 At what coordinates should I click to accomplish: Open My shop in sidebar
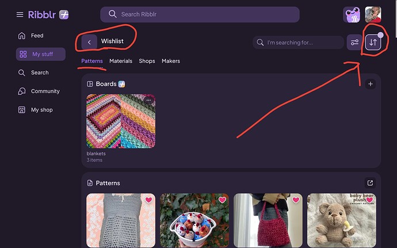point(40,110)
